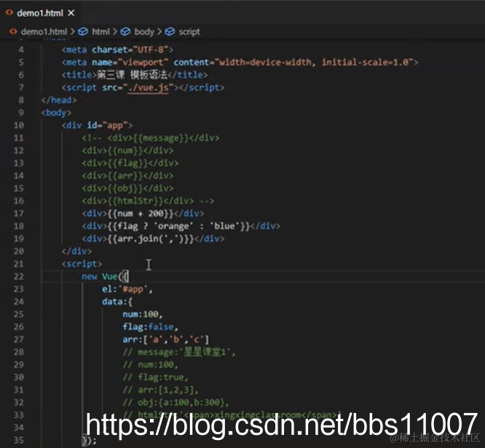The width and height of the screenshot is (485, 448).
Task: Place cursor at new Vue({ line
Action: pos(105,277)
